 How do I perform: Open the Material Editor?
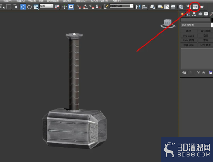[181, 7]
